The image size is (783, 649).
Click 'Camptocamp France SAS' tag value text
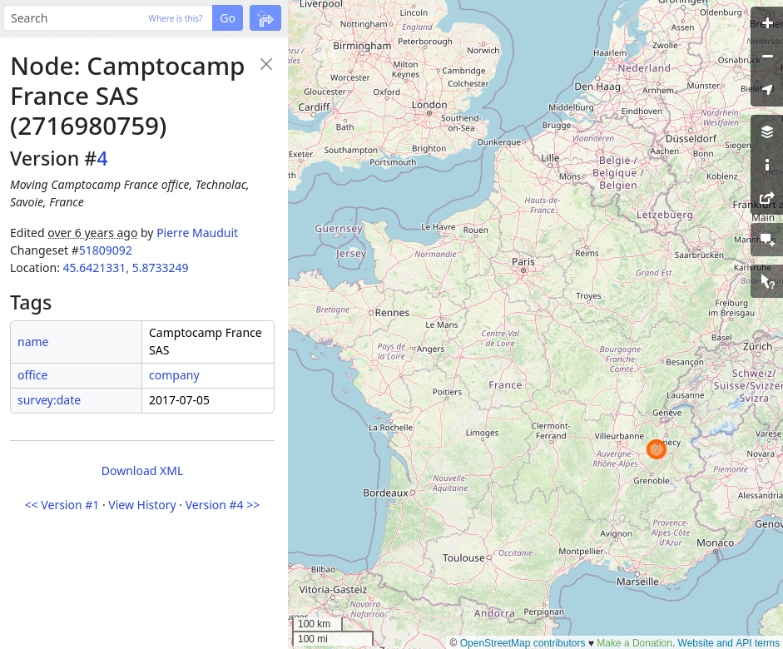click(x=206, y=342)
